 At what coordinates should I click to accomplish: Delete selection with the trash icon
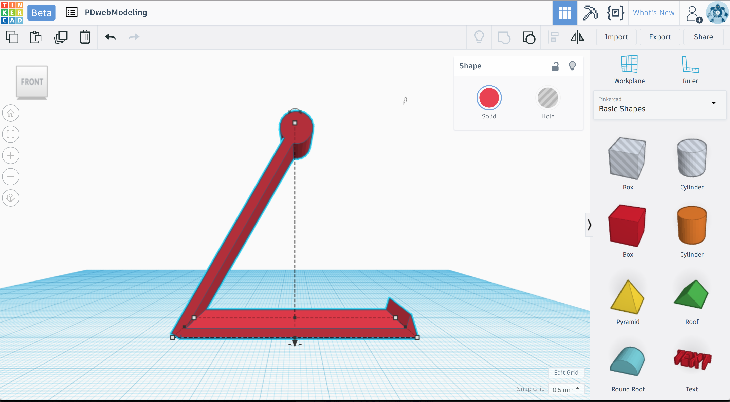[85, 37]
